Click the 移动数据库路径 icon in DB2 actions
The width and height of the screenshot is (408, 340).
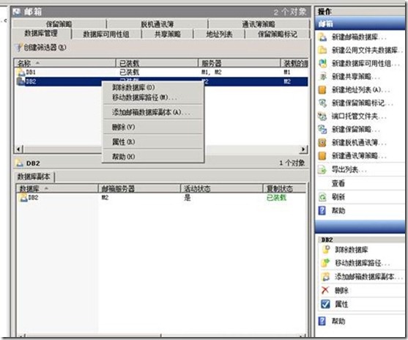[x=326, y=263]
